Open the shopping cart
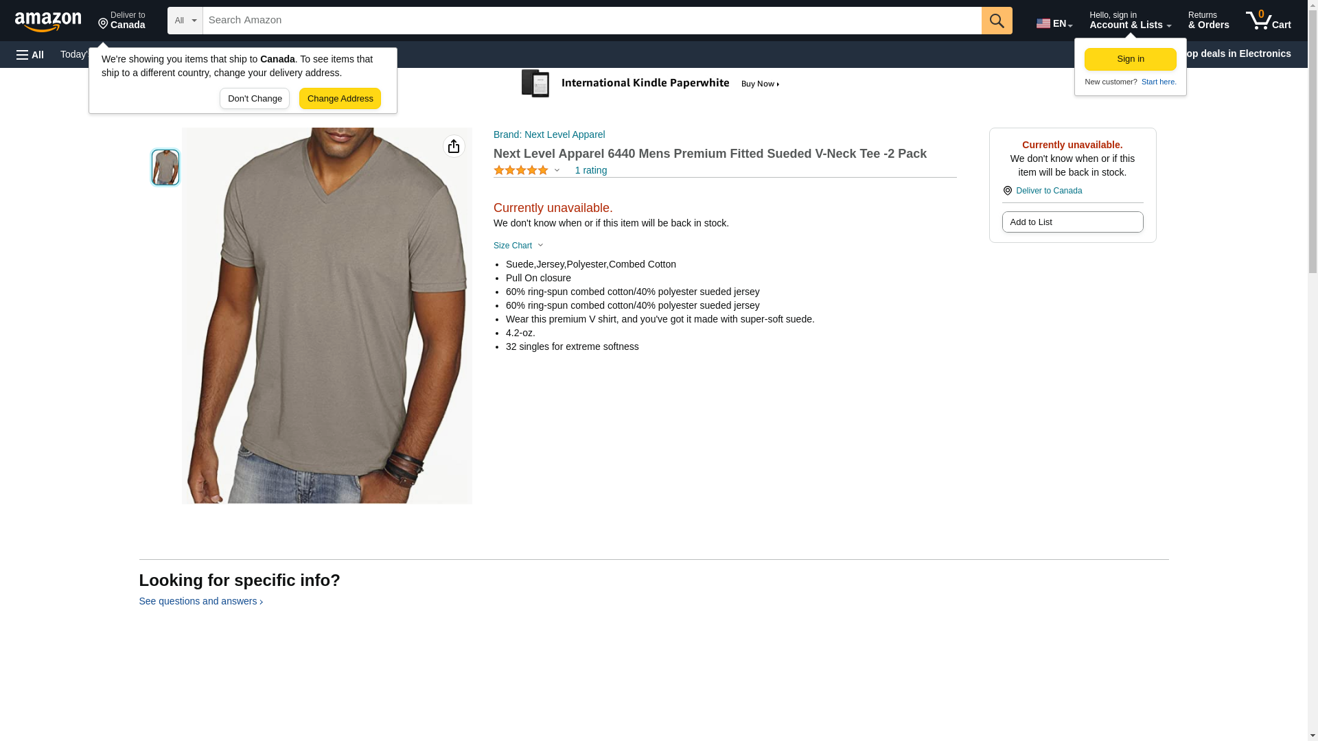1318x741 pixels. 1268,21
